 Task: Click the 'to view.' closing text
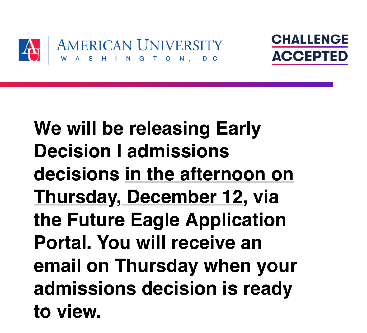point(68,312)
